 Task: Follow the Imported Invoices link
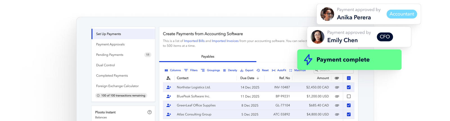coord(225,41)
